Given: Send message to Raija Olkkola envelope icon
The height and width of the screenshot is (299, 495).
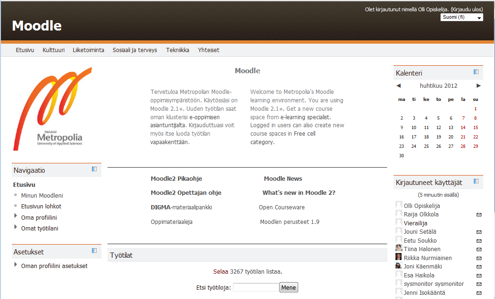Looking at the screenshot, I should pyautogui.click(x=479, y=215).
